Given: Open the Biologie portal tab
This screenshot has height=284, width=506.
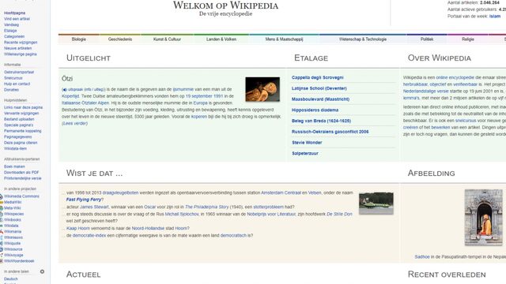Looking at the screenshot, I should (x=79, y=39).
